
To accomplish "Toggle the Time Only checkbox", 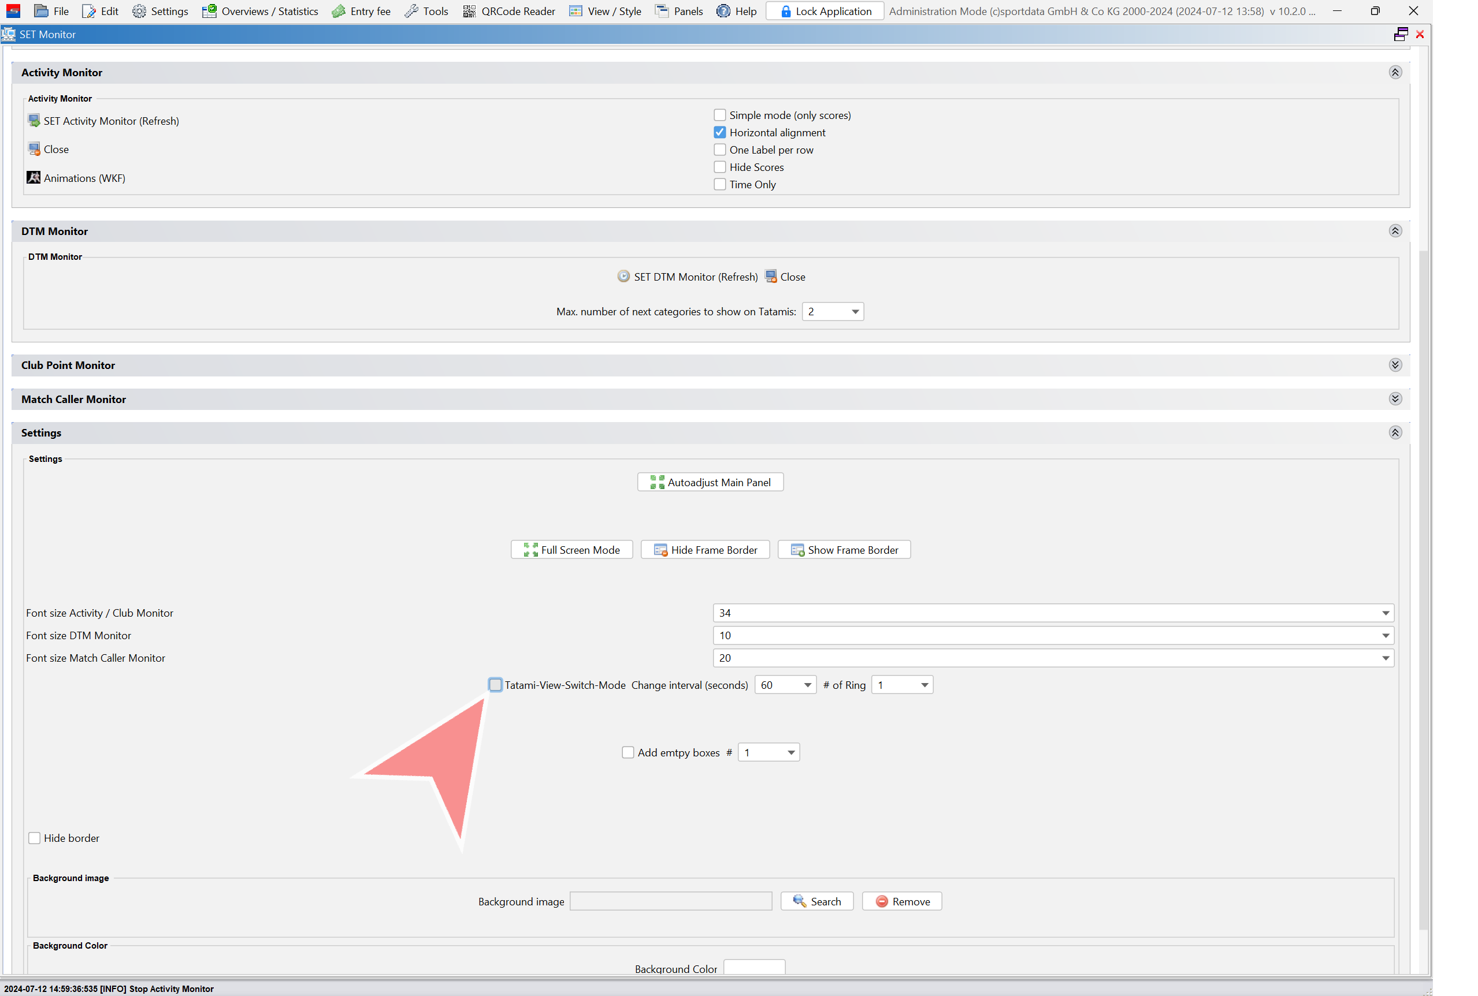I will point(719,184).
